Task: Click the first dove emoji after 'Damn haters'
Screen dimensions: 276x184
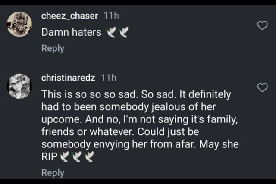Action: (x=112, y=32)
